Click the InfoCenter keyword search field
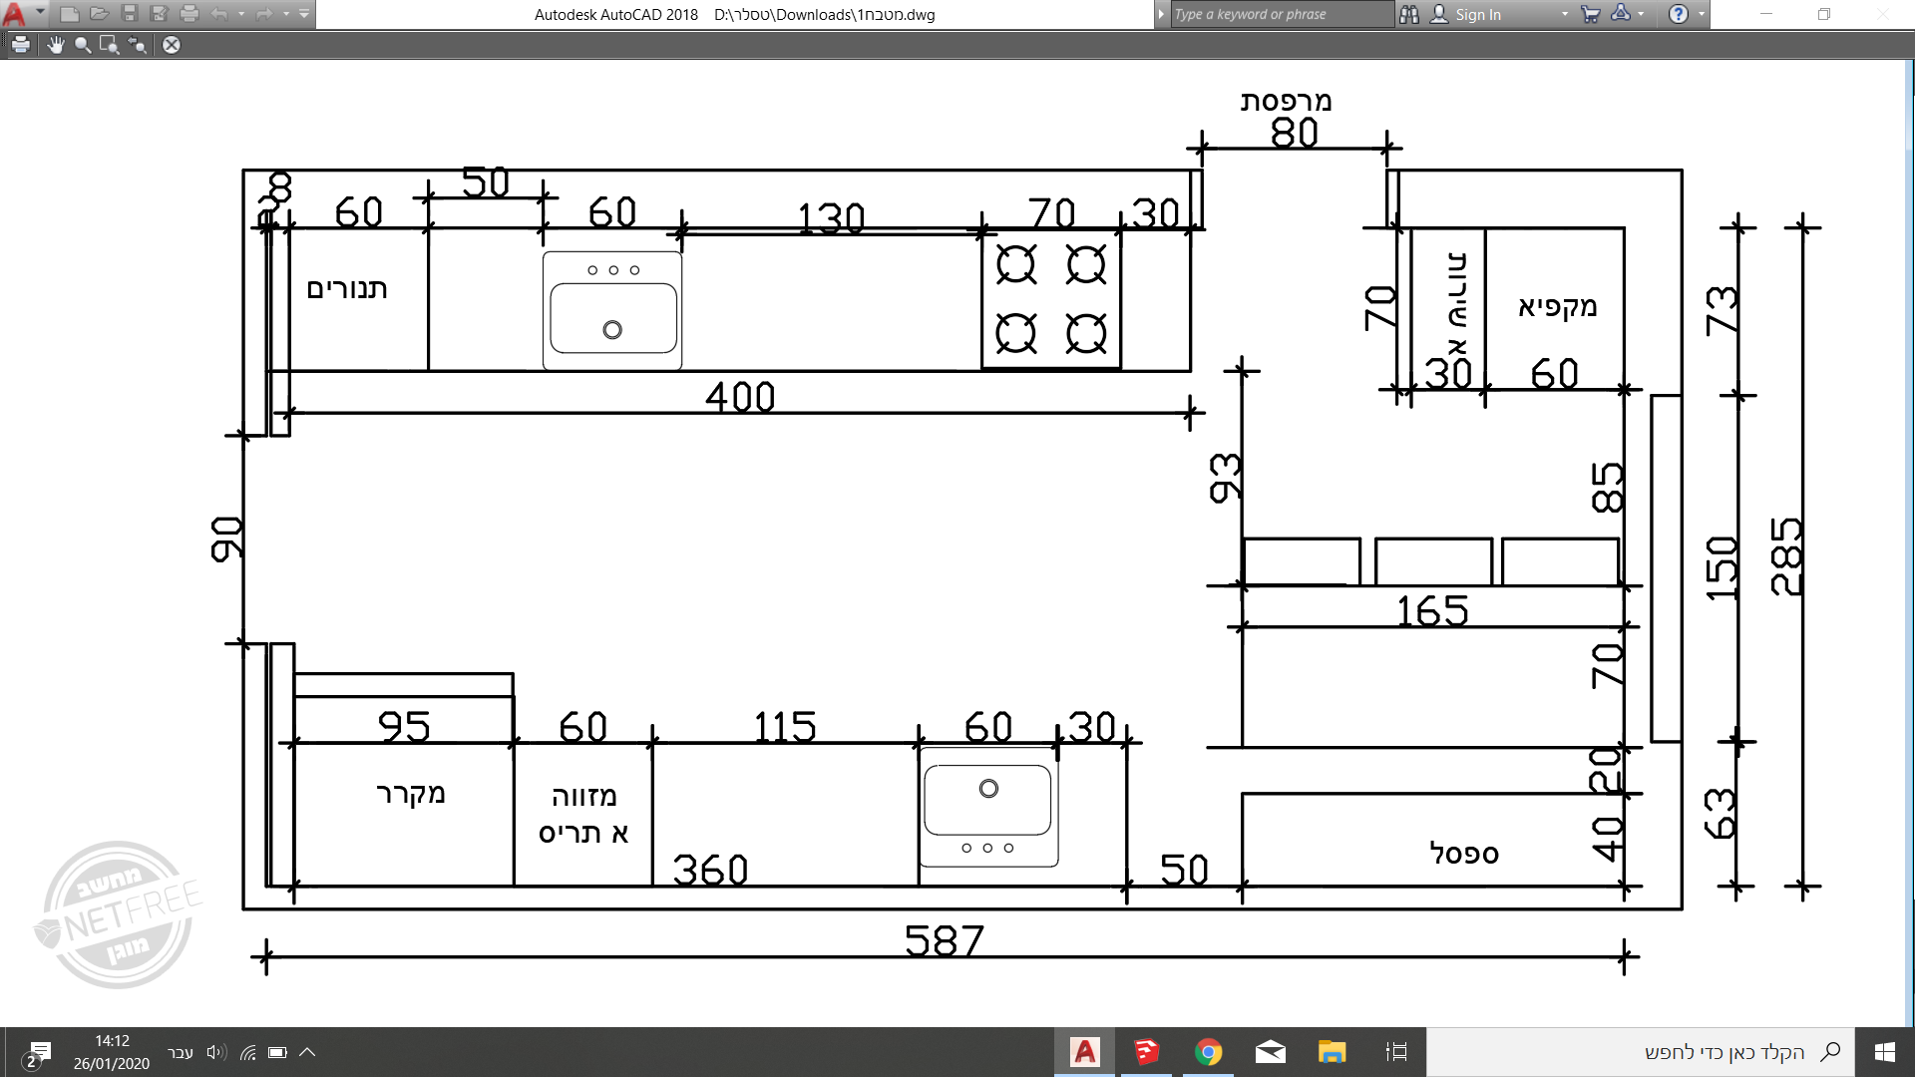Viewport: 1915px width, 1077px height. [1277, 14]
